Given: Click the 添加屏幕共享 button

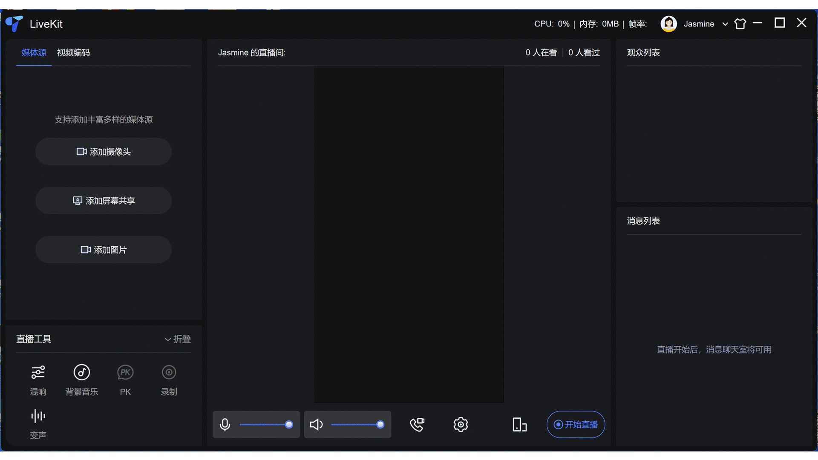Looking at the screenshot, I should pos(104,201).
